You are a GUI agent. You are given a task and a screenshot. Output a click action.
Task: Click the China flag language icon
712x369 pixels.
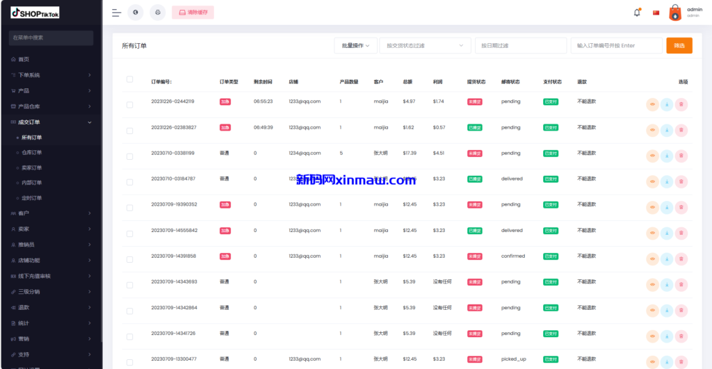[656, 13]
